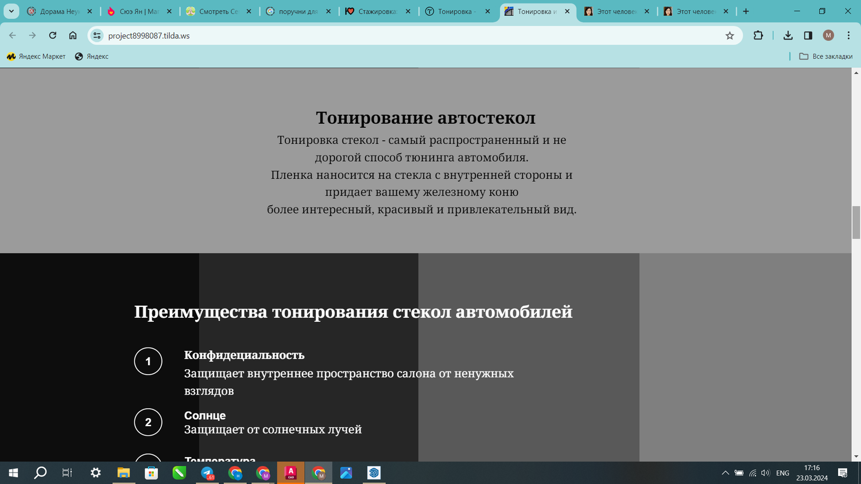Go back to the previous page
The image size is (861, 484).
(x=13, y=36)
